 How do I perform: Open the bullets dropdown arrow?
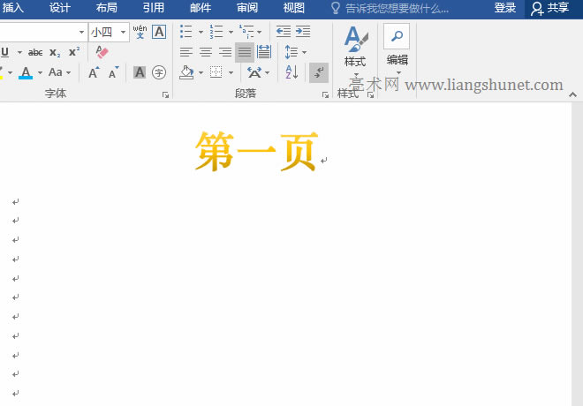201,32
